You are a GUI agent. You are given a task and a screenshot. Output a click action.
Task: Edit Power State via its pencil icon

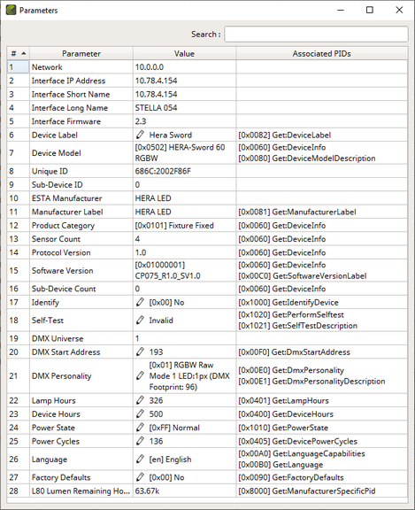click(x=140, y=428)
